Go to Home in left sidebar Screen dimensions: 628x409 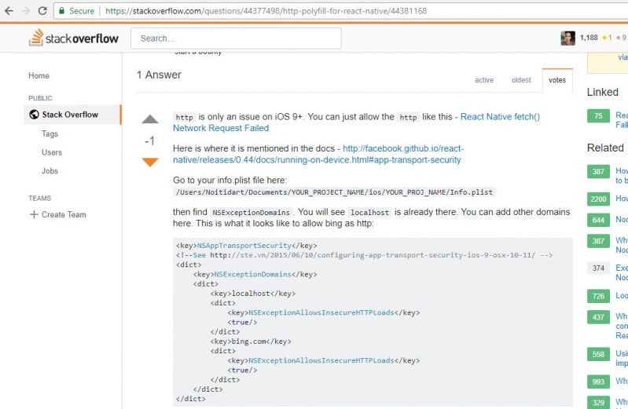pyautogui.click(x=39, y=76)
